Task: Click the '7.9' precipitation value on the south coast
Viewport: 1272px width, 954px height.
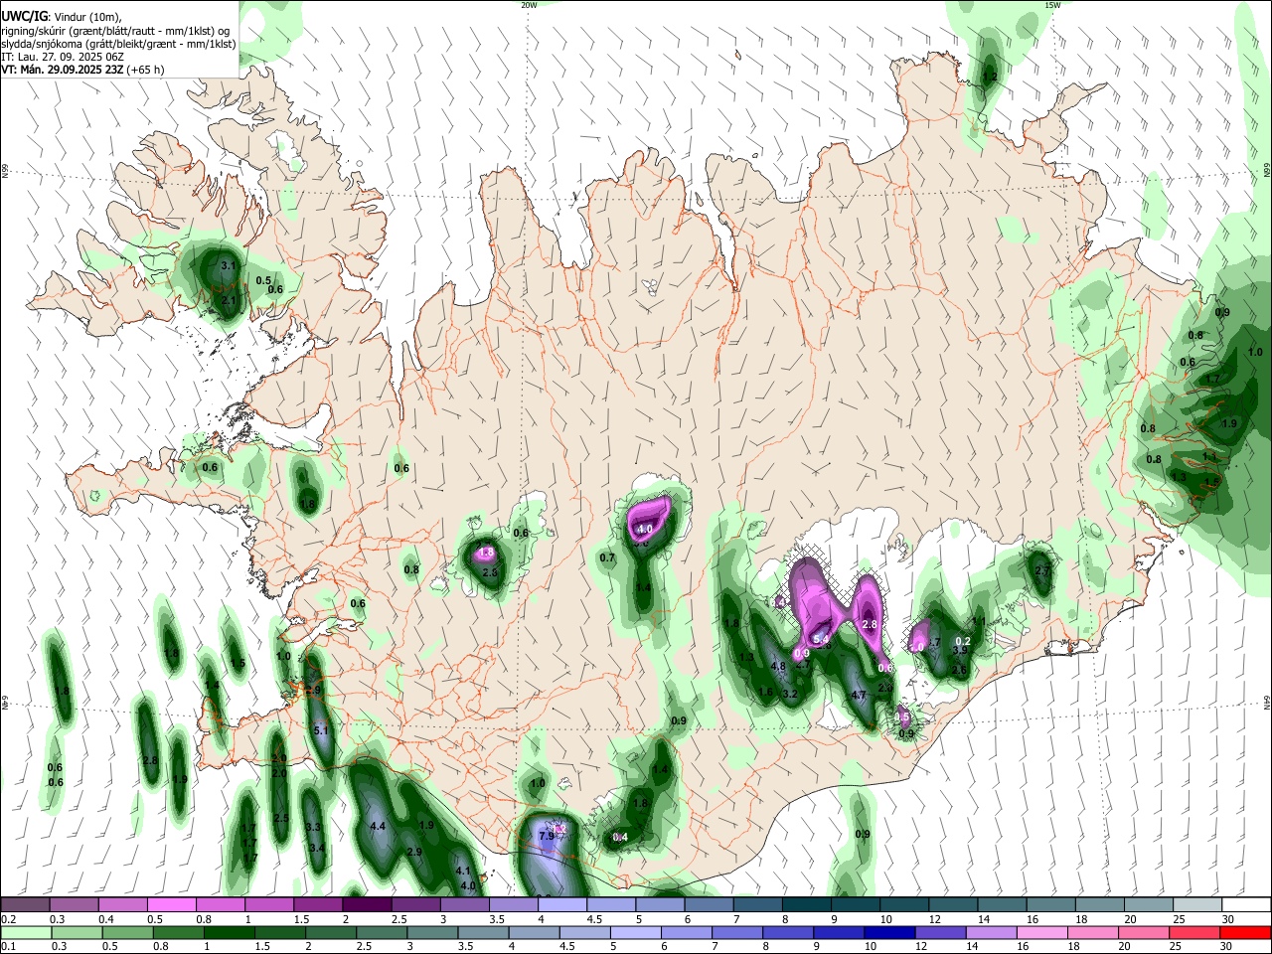Action: click(547, 836)
